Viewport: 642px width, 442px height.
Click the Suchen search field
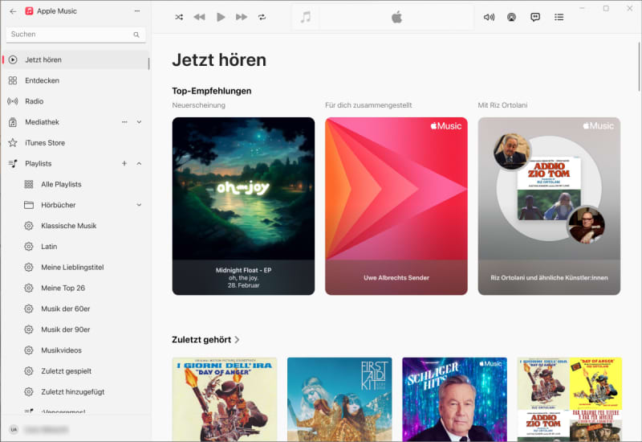coord(76,35)
